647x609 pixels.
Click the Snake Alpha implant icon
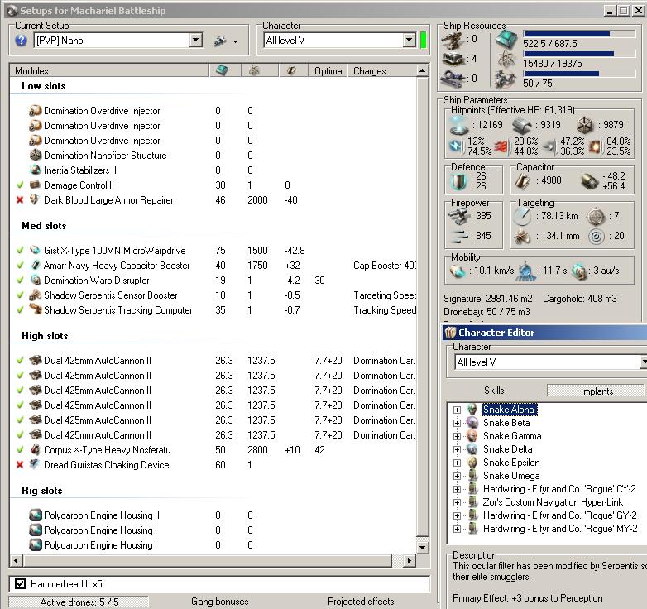point(472,410)
